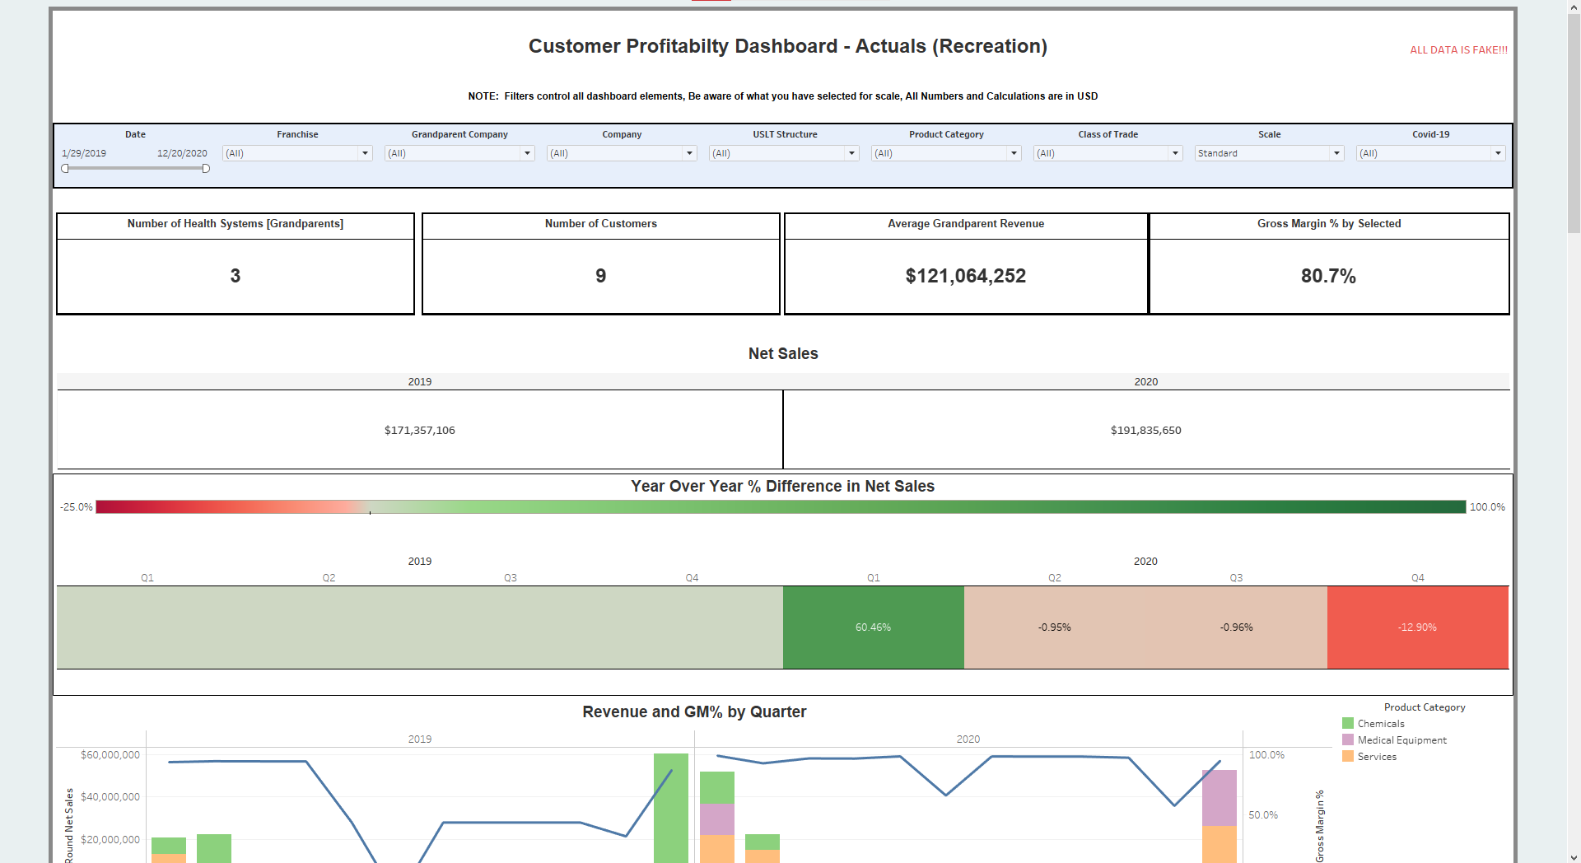Screen dimensions: 1581x863
Task: Open the Product Category filter dropdown
Action: (x=946, y=153)
